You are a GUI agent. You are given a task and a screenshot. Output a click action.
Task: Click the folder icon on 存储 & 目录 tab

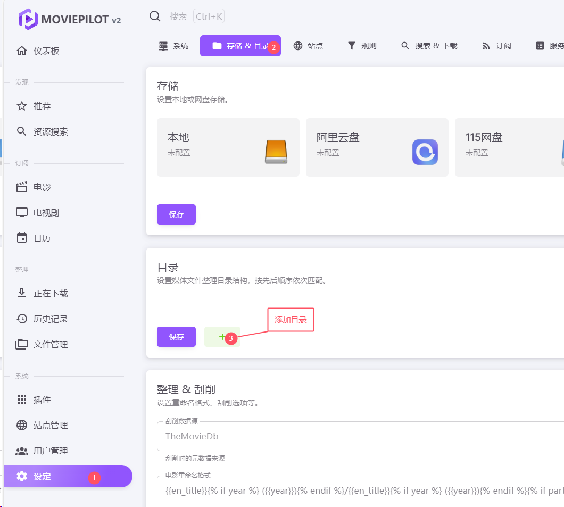(x=217, y=46)
